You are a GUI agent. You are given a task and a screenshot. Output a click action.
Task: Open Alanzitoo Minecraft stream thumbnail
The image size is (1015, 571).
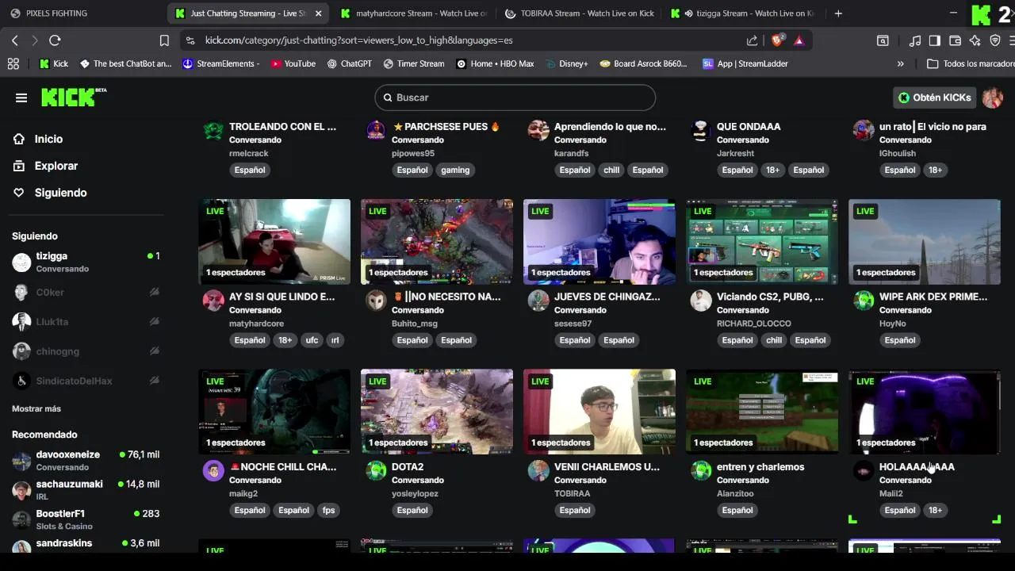point(762,412)
